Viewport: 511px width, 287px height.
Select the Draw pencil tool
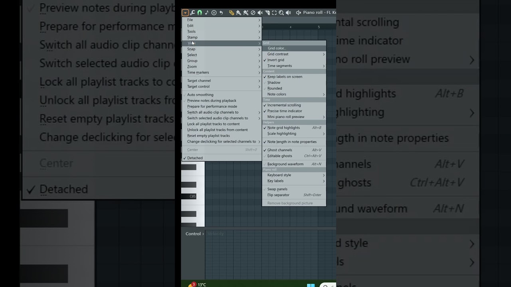pyautogui.click(x=231, y=13)
